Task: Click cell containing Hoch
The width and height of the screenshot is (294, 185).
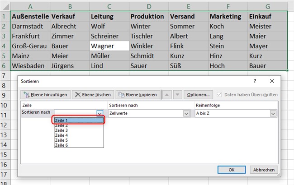Action: coord(228,66)
